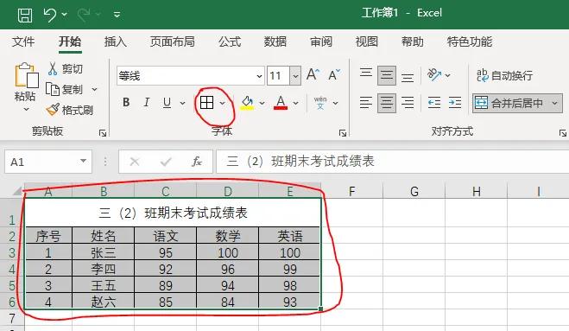This screenshot has height=331, width=569.
Task: Expand the fill color dropdown arrow
Action: pyautogui.click(x=262, y=103)
